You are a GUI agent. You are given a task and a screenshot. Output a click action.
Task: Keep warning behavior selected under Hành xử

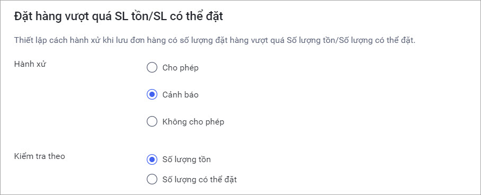(152, 94)
